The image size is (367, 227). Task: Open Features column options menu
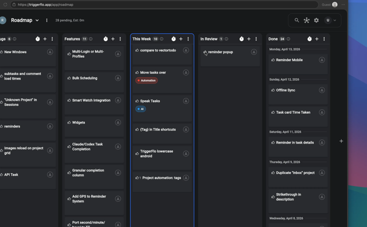120,39
